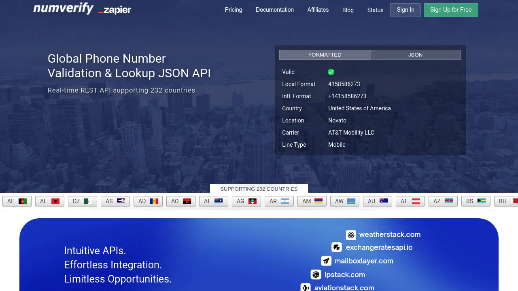Select the AF Afghanistan flag button
Screen dimensions: 518x291
tap(17, 201)
